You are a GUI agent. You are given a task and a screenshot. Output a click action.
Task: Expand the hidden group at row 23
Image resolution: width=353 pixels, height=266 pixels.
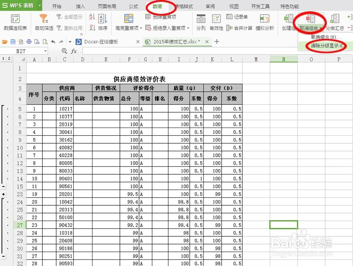pos(3,194)
